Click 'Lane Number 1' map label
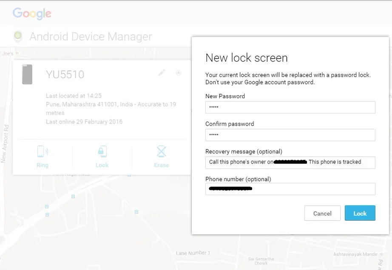 point(193,253)
